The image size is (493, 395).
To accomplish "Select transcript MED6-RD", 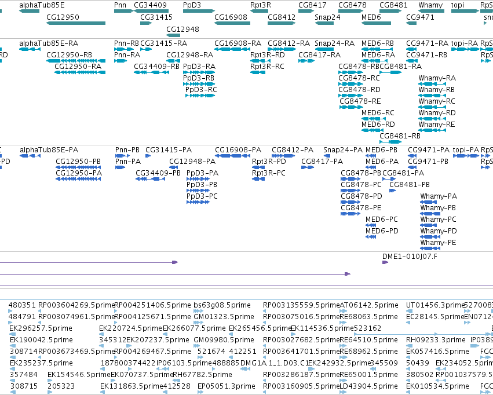I will click(x=378, y=125).
